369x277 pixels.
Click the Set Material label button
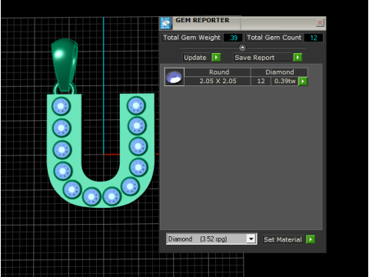(x=283, y=239)
